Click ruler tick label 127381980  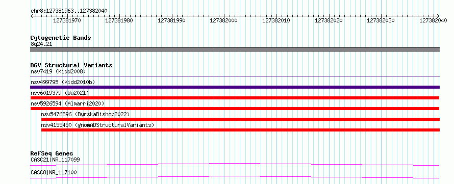click(x=119, y=20)
